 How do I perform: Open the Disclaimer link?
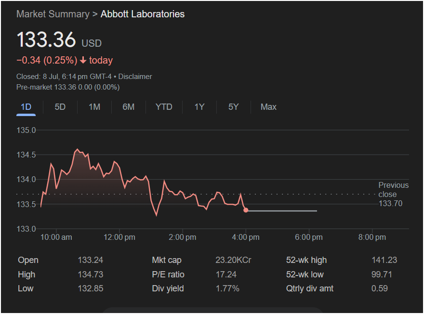[135, 77]
